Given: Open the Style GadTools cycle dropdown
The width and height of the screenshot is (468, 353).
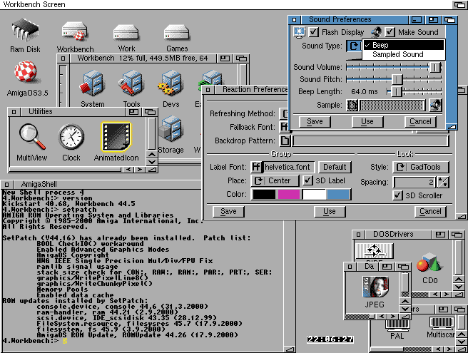Looking at the screenshot, I should pyautogui.click(x=421, y=167).
